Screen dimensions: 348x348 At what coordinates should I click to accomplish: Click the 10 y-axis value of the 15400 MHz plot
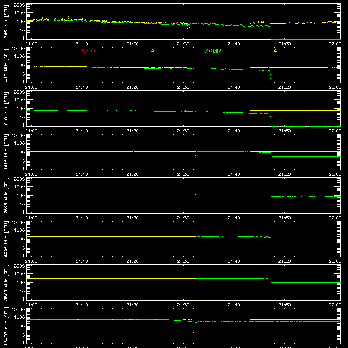coord(22,335)
